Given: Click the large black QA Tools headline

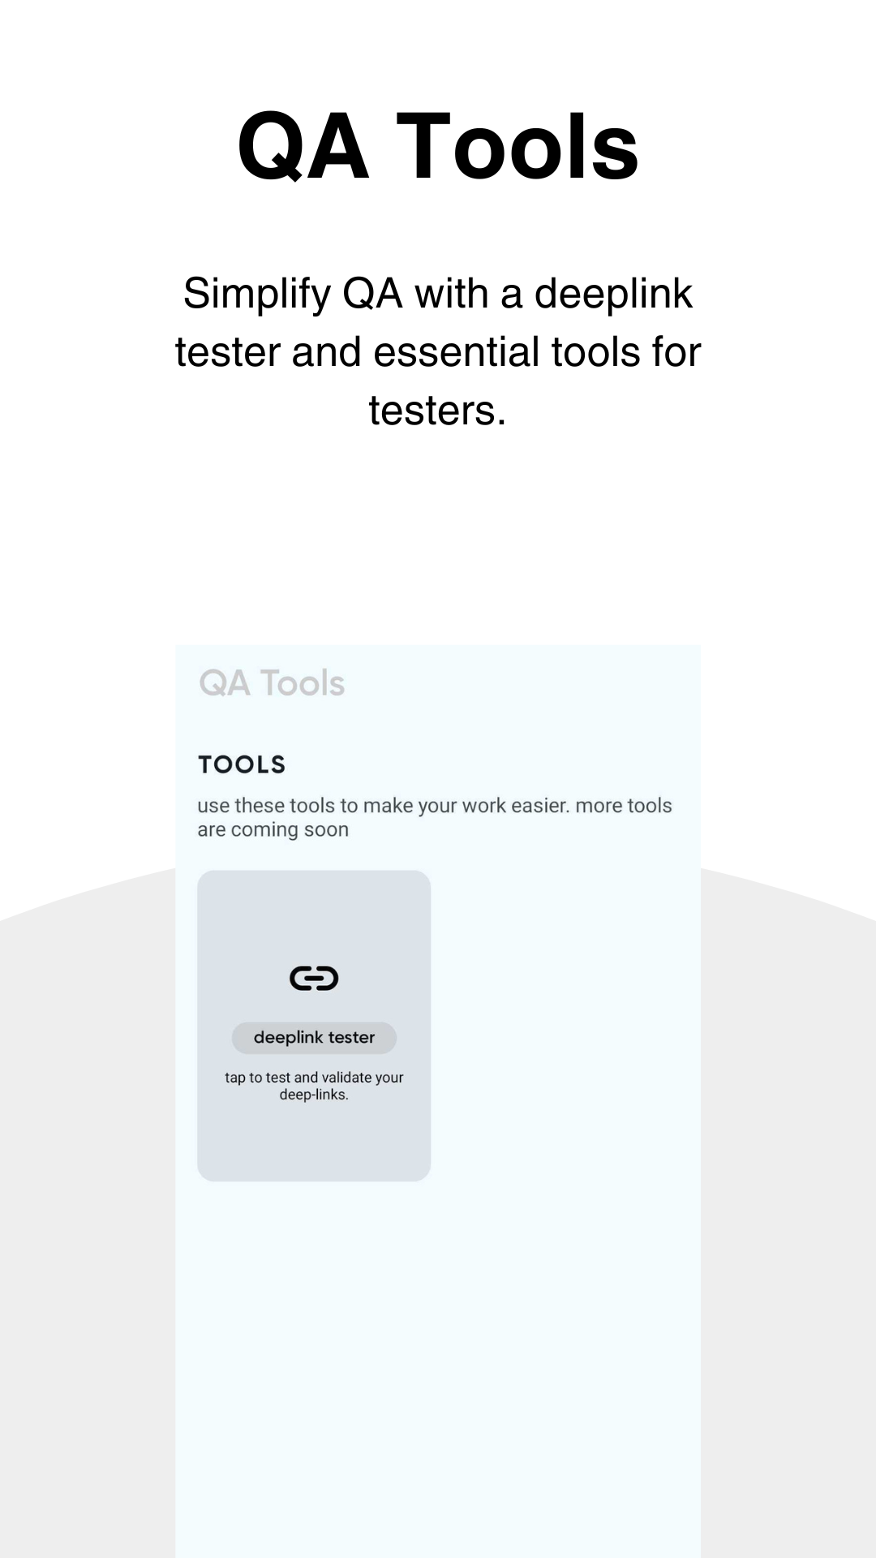Looking at the screenshot, I should coord(438,147).
